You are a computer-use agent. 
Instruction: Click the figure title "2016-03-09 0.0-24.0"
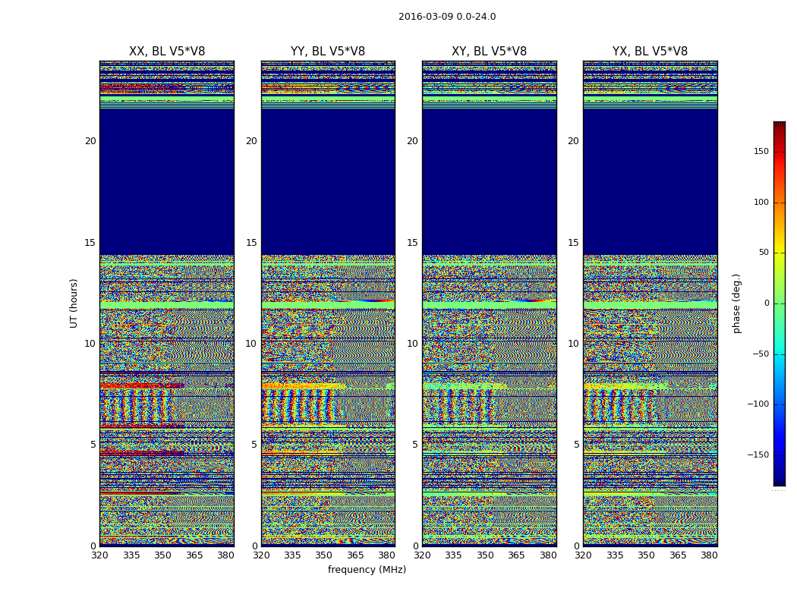point(447,17)
